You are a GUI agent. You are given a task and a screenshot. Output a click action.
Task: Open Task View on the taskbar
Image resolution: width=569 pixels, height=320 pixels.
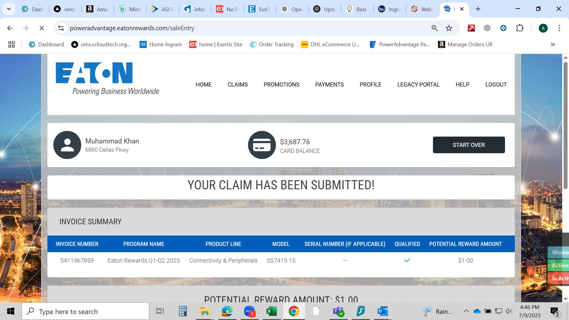(x=160, y=311)
